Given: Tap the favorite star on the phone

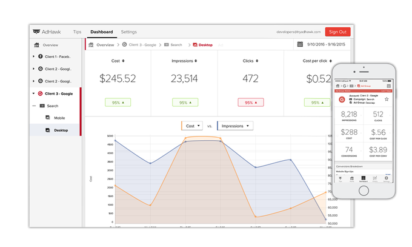Looking at the screenshot, I should pyautogui.click(x=387, y=100).
